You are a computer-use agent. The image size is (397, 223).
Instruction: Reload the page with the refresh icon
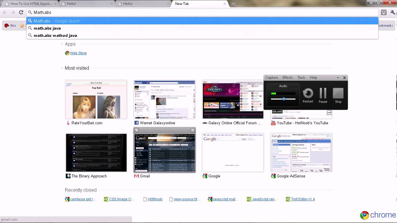(x=21, y=12)
